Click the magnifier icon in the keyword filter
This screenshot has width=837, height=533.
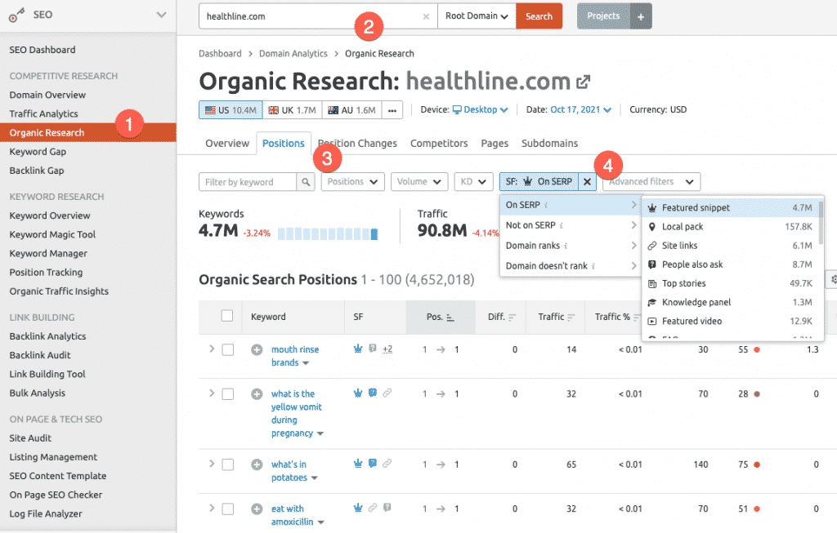(306, 181)
